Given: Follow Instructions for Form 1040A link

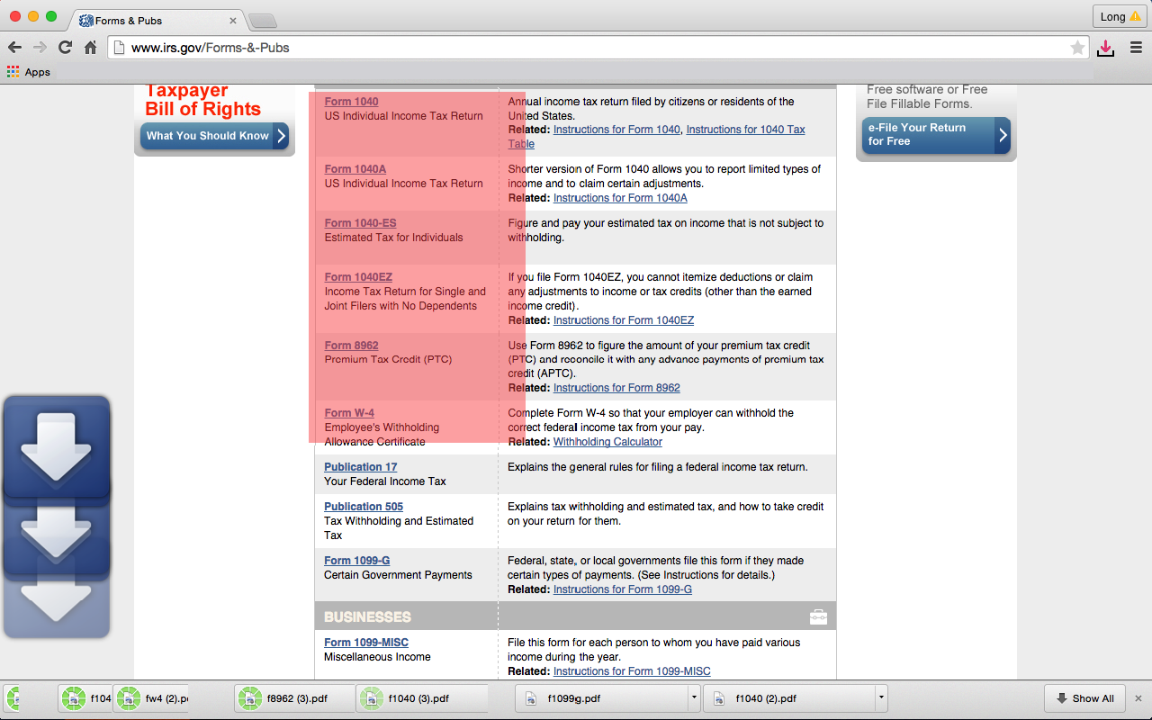Looking at the screenshot, I should [x=620, y=198].
